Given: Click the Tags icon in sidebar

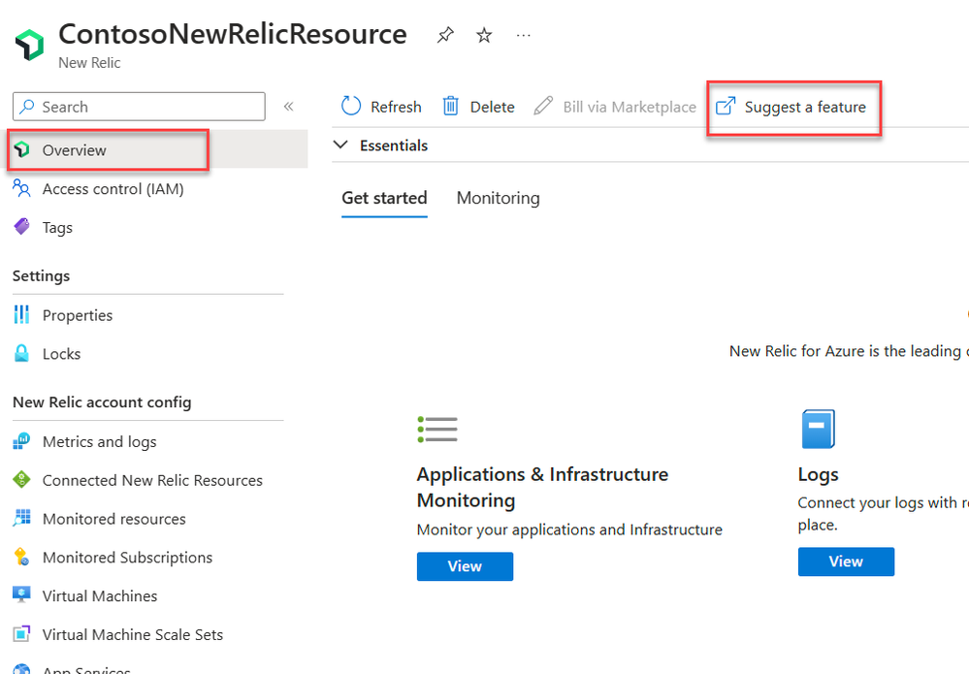Looking at the screenshot, I should tap(21, 227).
